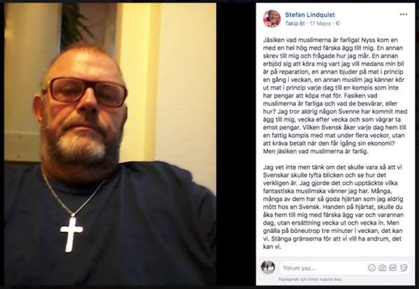The height and width of the screenshot is (289, 419).
Task: Click the paragraph starting Jäsiken vad muslimerna
Action: (x=335, y=96)
